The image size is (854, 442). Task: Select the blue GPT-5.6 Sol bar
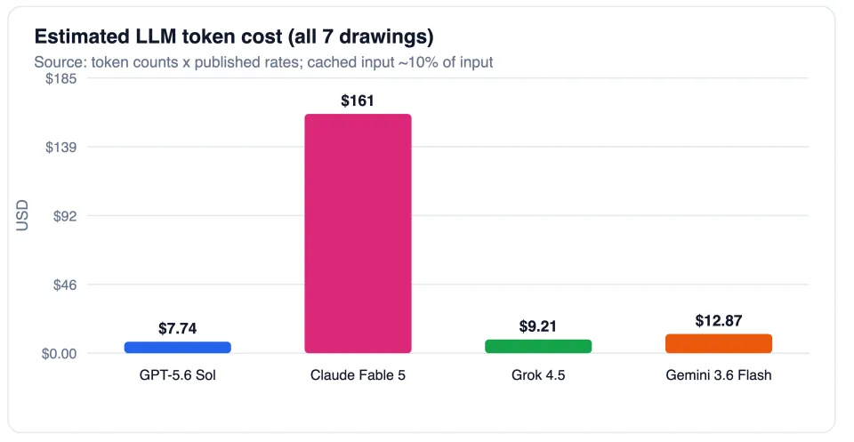(178, 347)
